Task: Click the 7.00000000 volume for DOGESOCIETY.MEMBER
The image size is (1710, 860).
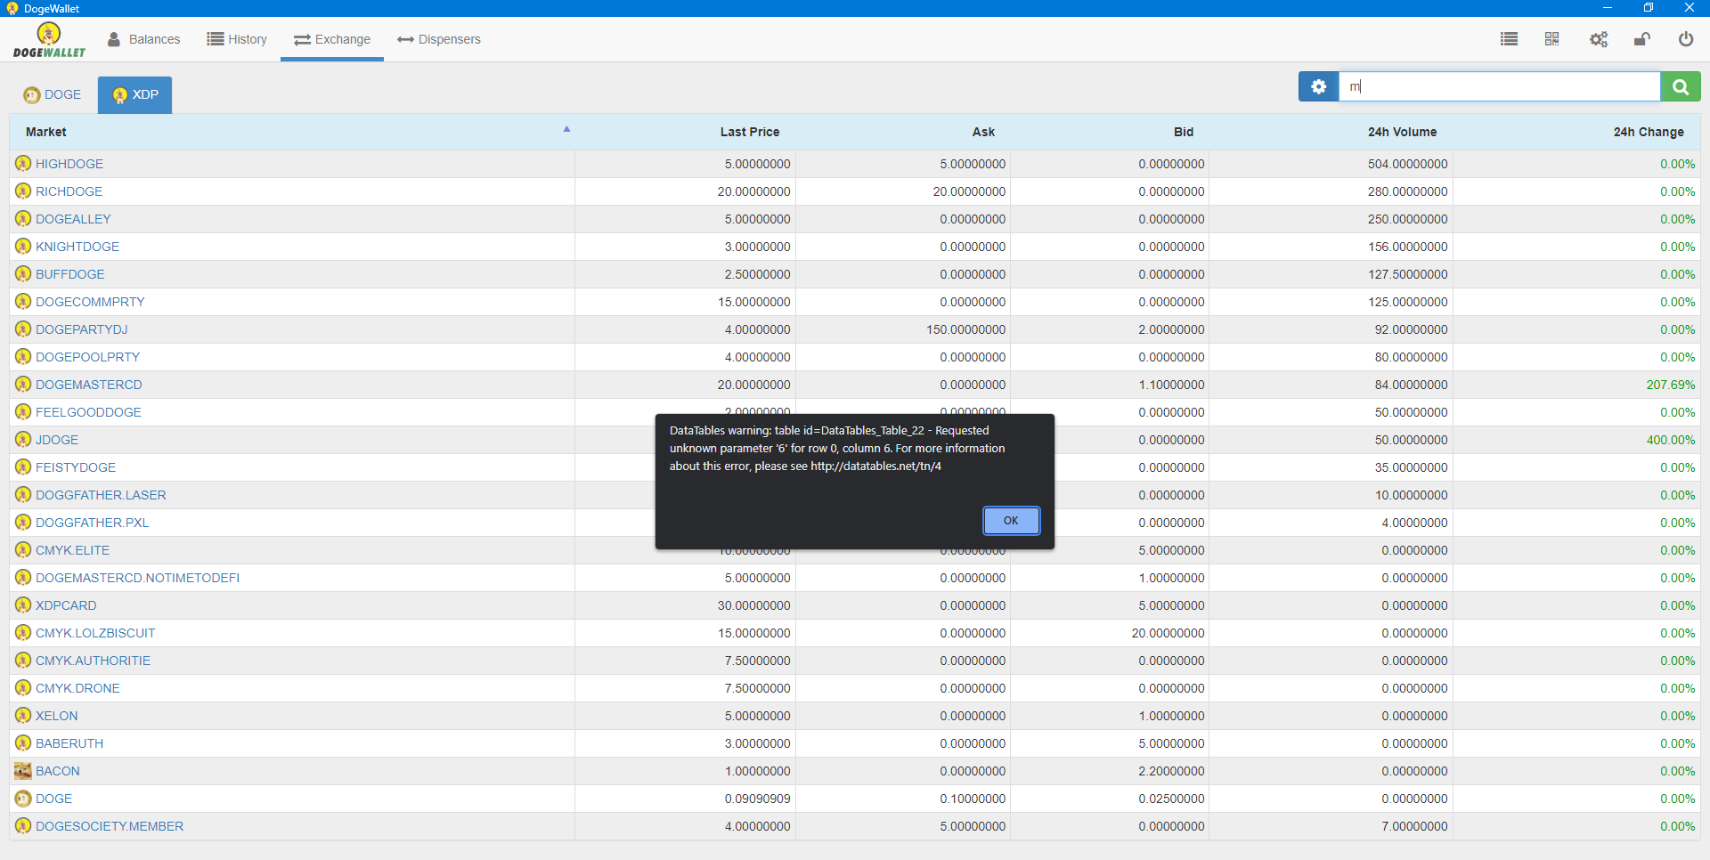Action: (x=1415, y=826)
